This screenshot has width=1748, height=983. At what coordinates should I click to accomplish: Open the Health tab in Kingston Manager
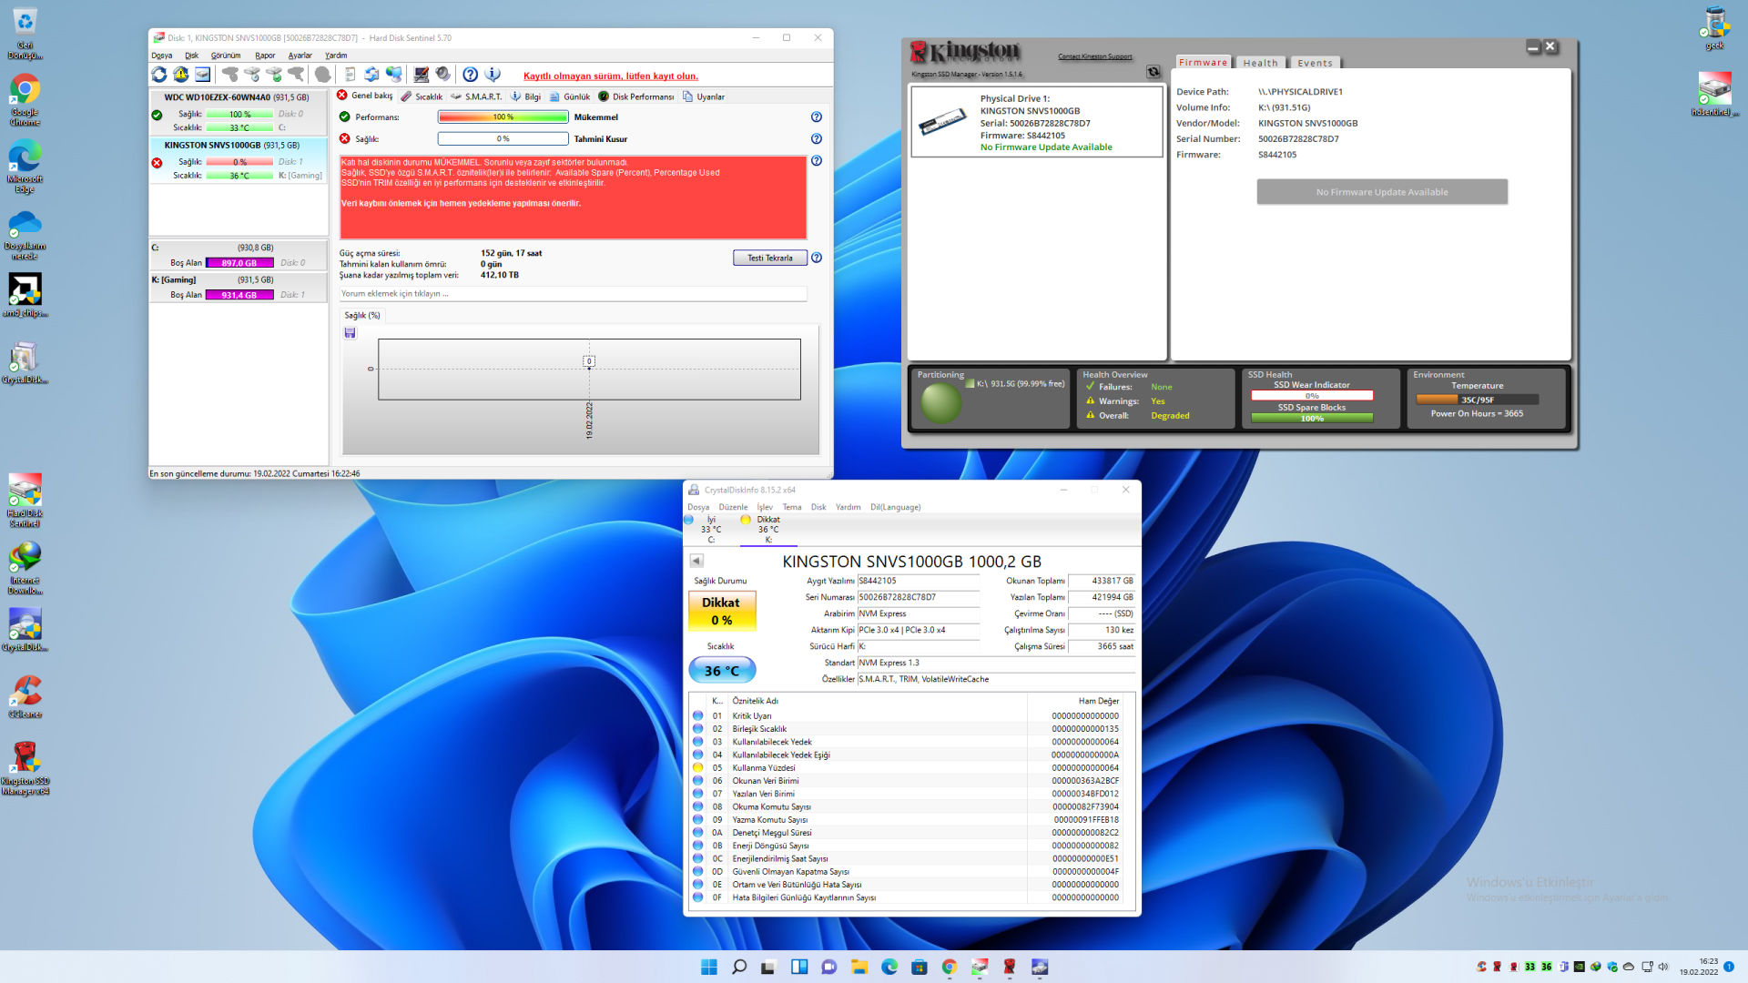(1260, 63)
